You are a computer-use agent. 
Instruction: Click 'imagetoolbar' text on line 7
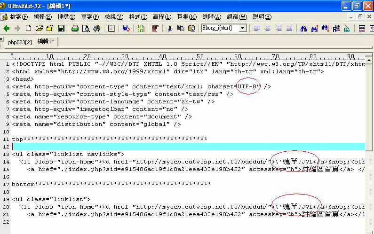(x=102, y=109)
